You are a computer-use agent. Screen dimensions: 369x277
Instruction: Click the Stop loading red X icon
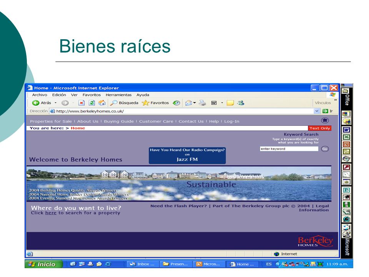(x=81, y=103)
